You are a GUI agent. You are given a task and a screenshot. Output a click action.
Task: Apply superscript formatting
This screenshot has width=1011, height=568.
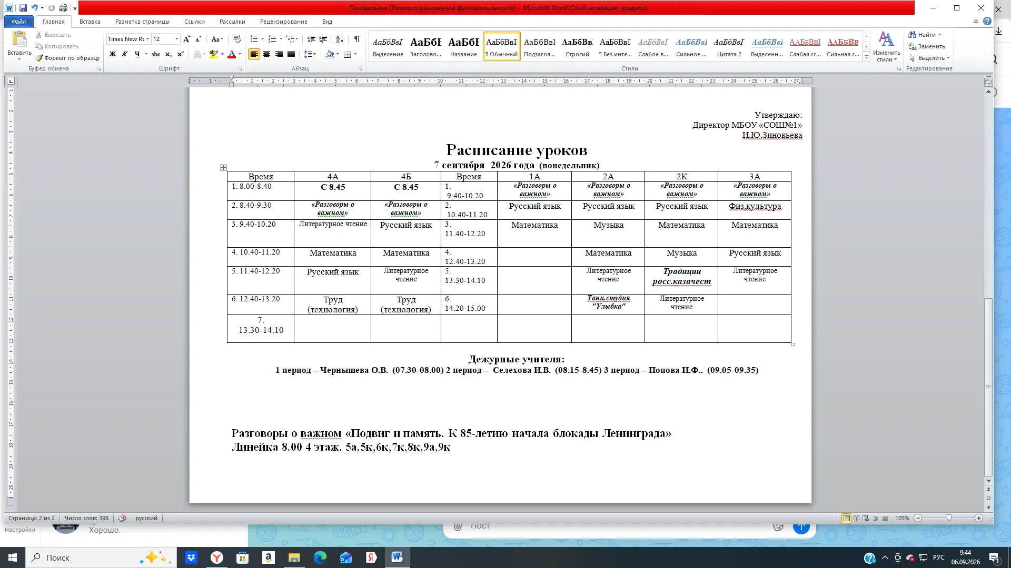180,54
